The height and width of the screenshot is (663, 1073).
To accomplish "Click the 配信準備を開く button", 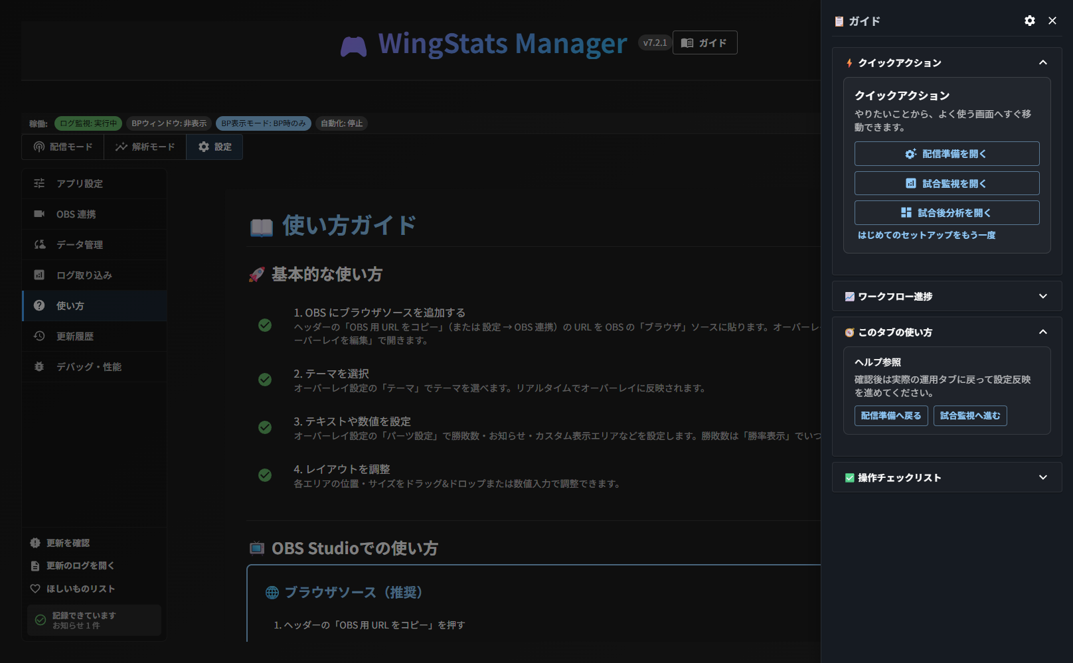I will pos(947,153).
